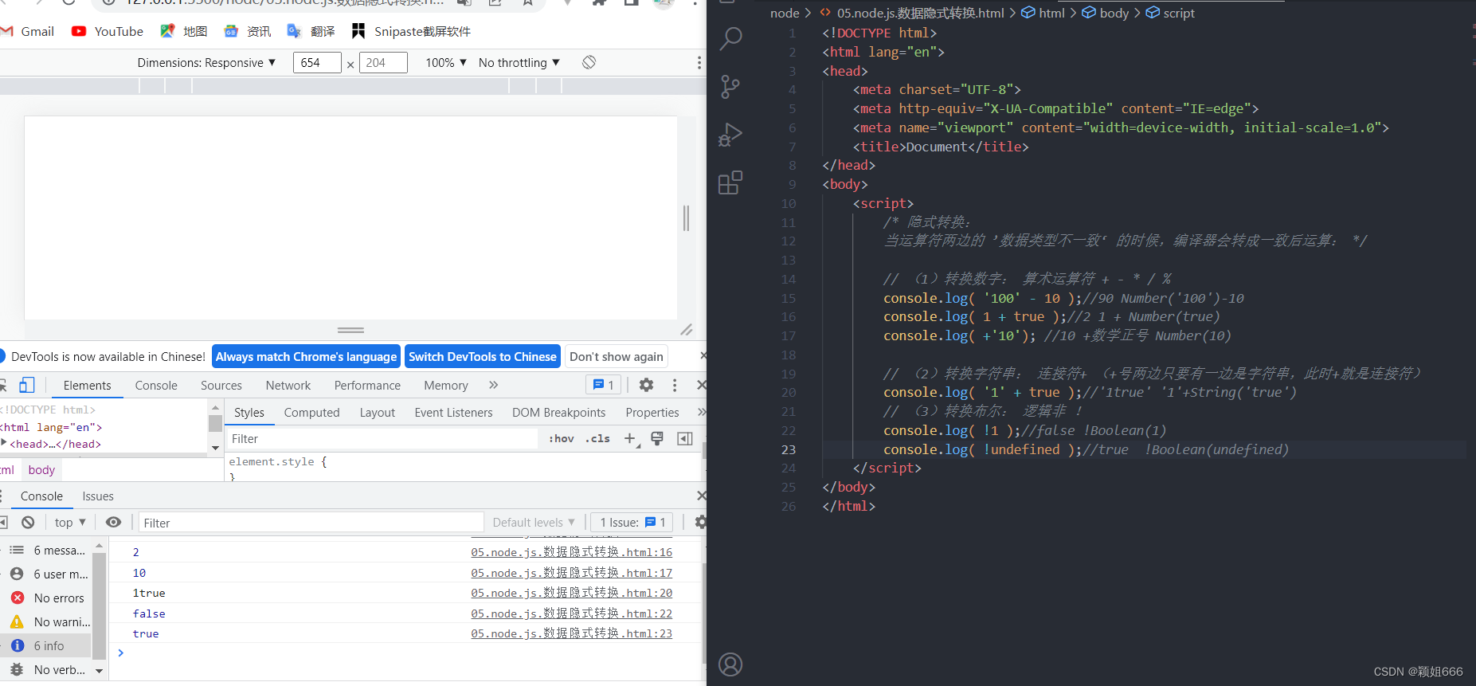Open the Extensions view in VS Code

coord(730,182)
